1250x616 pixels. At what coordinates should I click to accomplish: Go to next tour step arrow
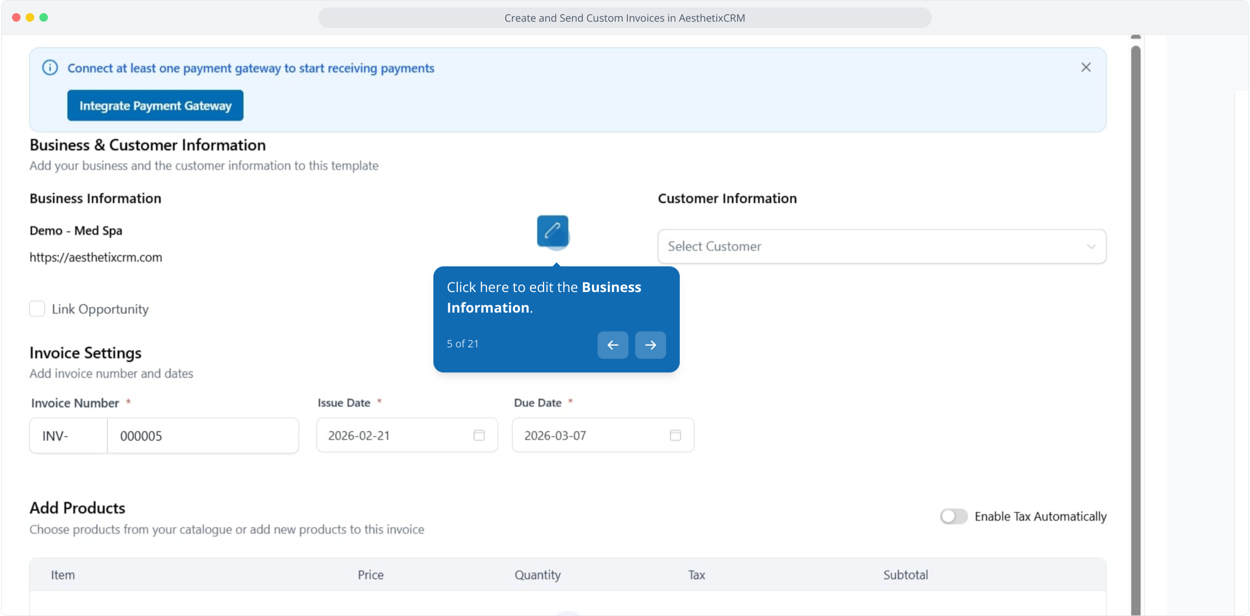(x=650, y=345)
